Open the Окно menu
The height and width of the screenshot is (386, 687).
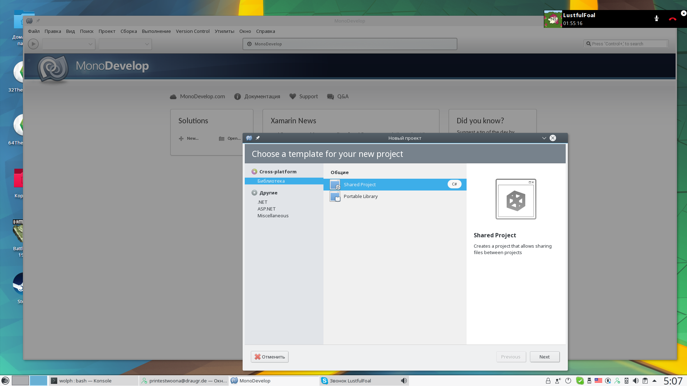tap(245, 31)
